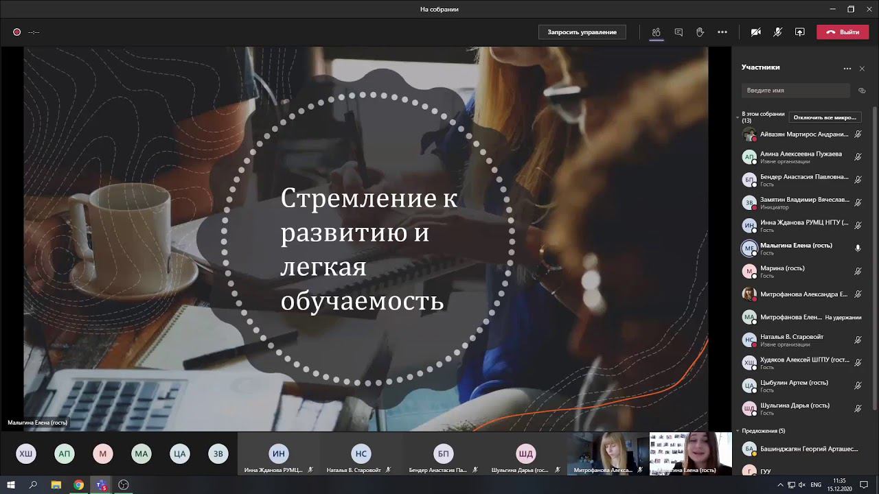Open Participants panel more options ellipsis
The height and width of the screenshot is (494, 879).
tap(847, 69)
